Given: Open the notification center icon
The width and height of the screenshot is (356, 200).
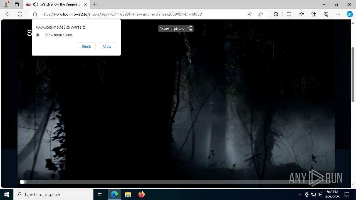Looking at the screenshot, I should [x=347, y=194].
